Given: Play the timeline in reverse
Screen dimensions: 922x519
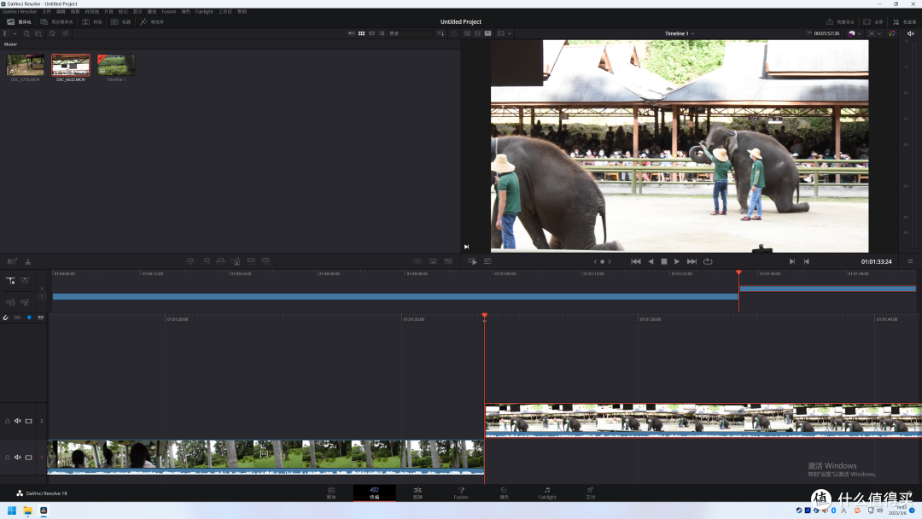Looking at the screenshot, I should click(651, 261).
